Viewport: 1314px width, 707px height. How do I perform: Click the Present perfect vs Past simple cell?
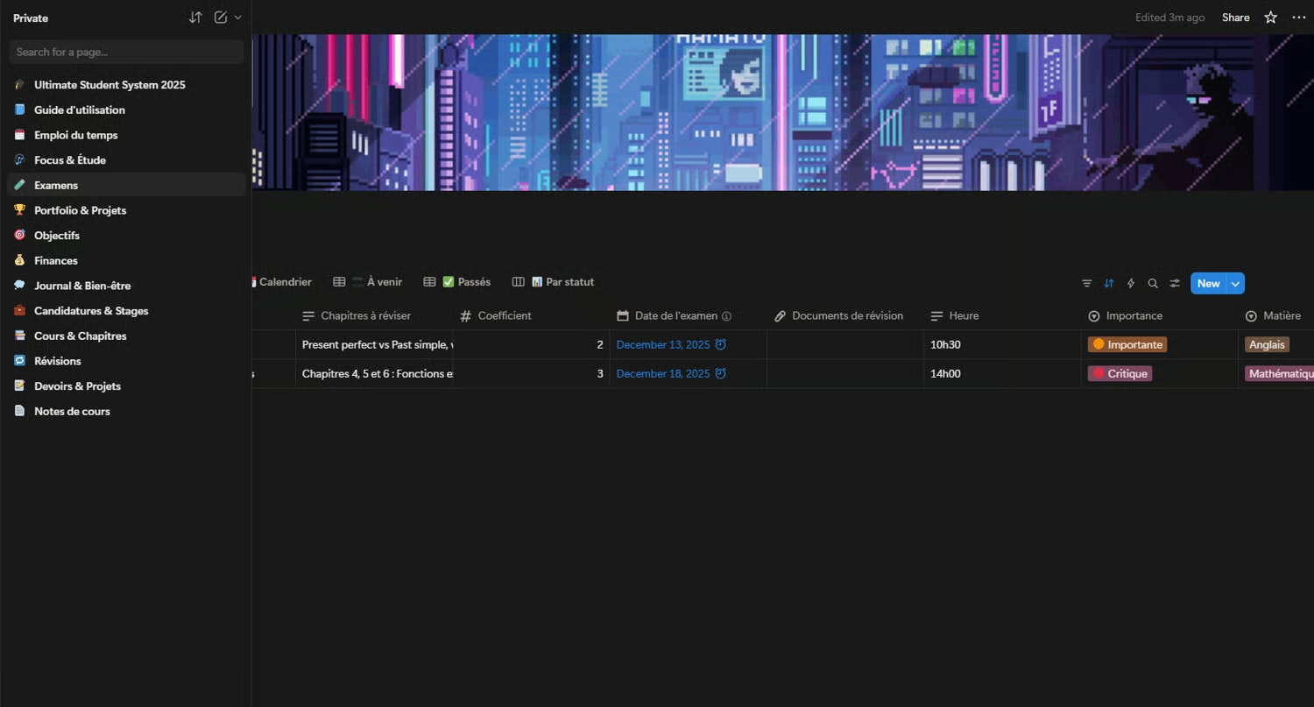pyautogui.click(x=374, y=344)
